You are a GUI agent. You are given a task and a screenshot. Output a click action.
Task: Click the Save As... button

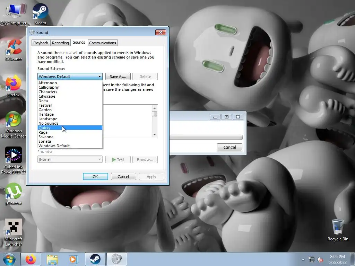118,77
